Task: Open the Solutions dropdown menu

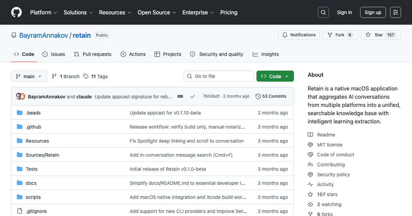Action: click(78, 12)
